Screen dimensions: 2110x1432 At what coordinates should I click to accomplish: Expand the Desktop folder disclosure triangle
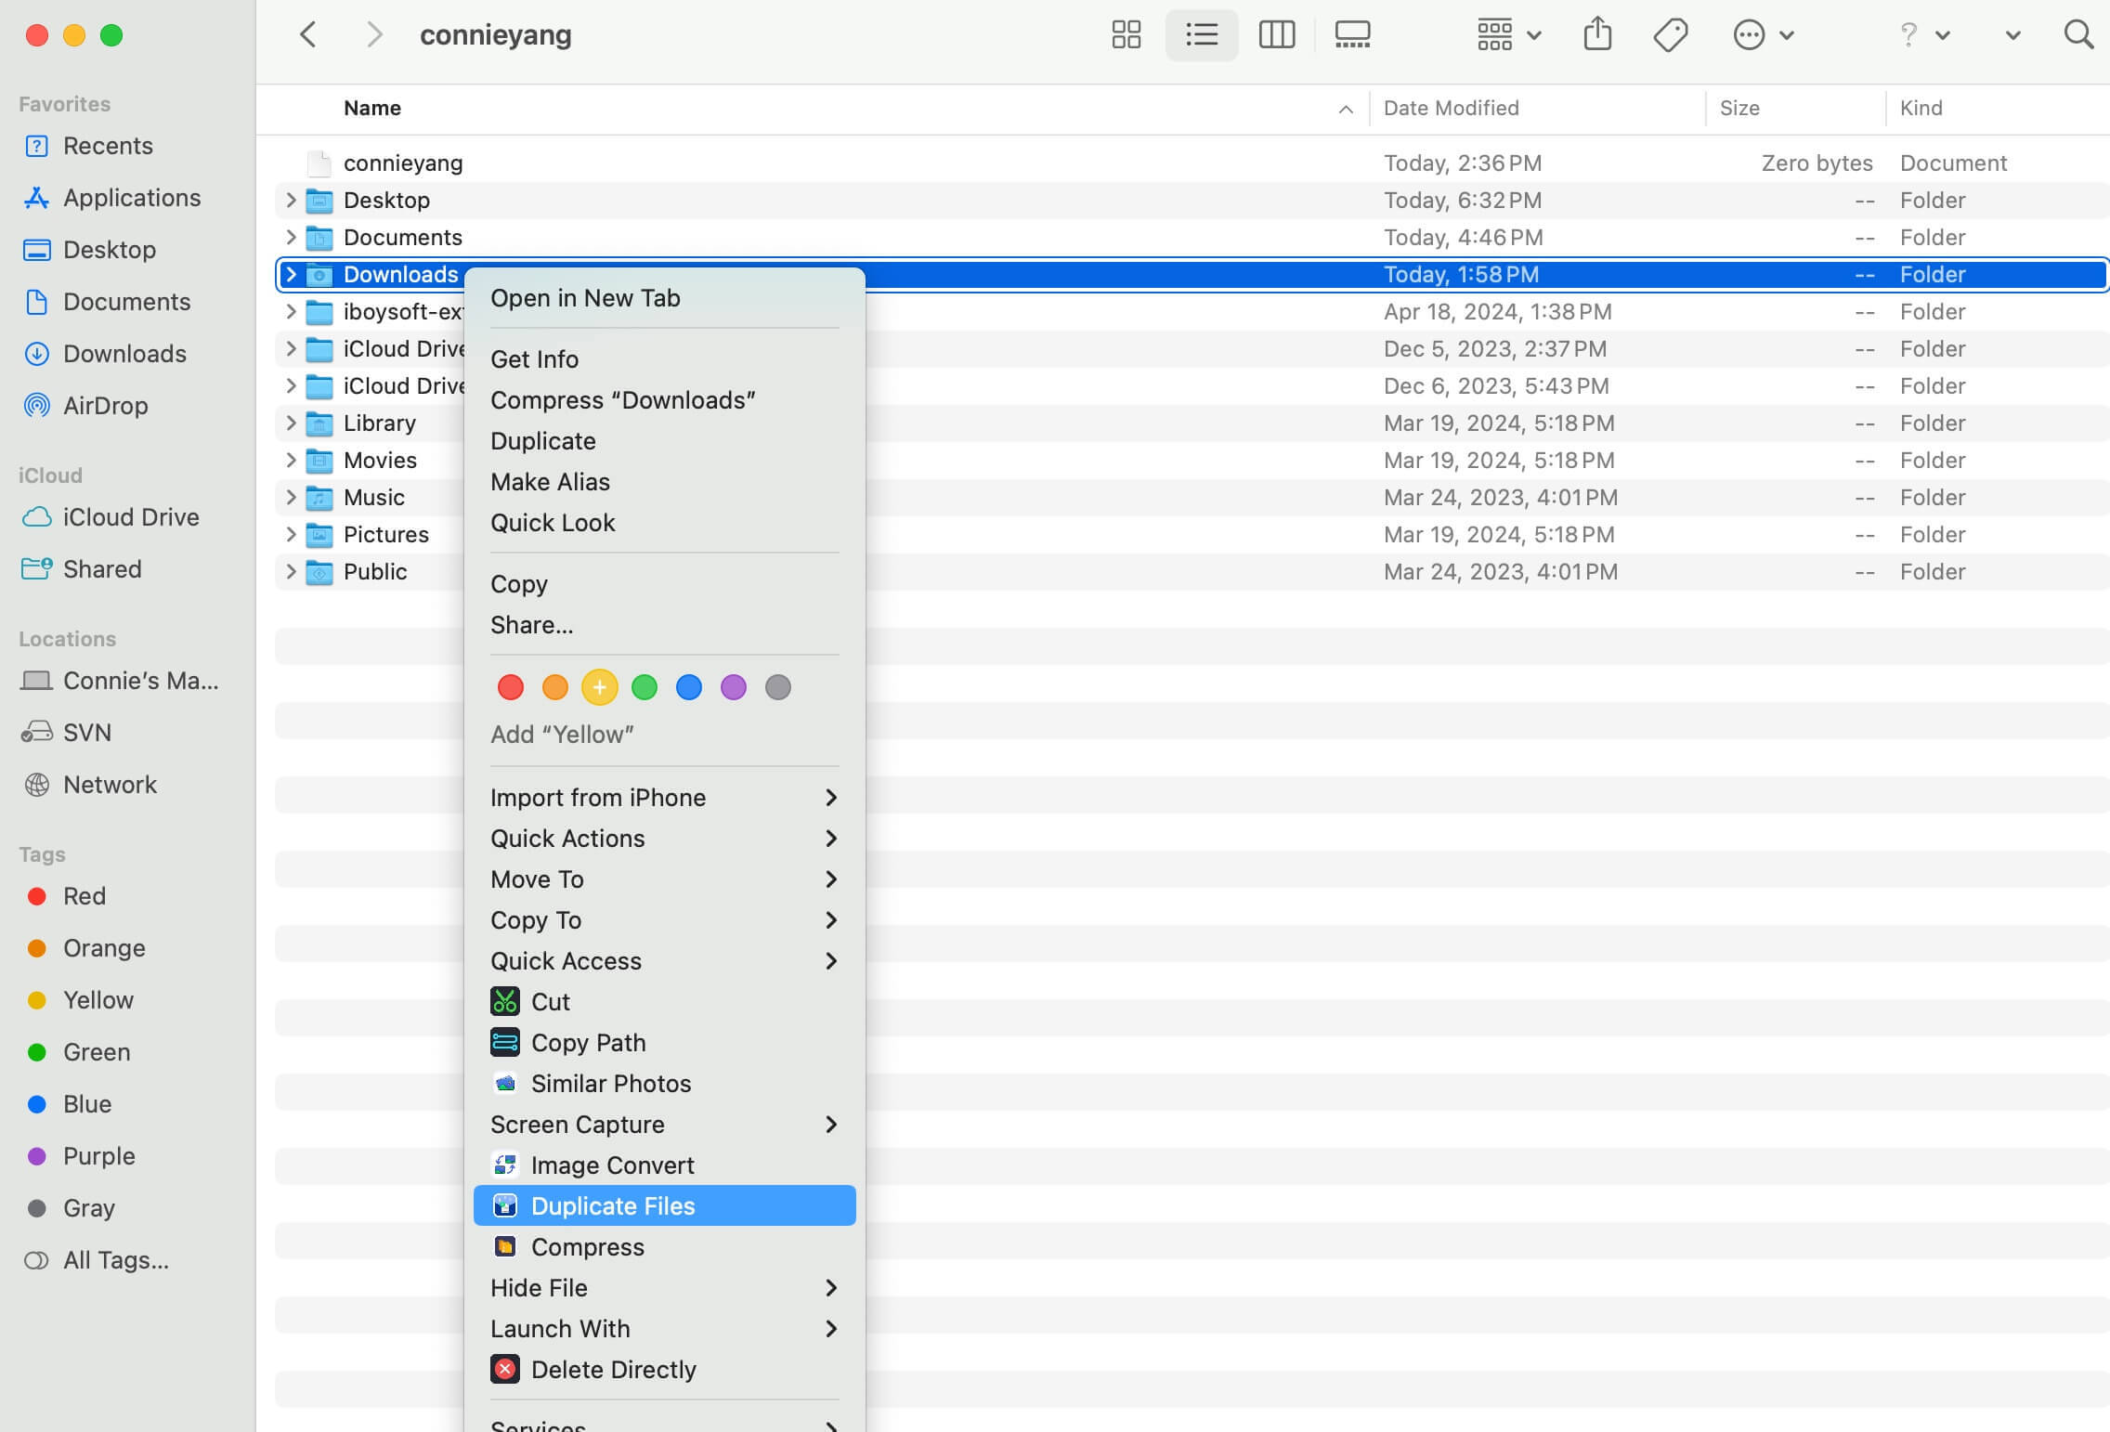coord(290,200)
